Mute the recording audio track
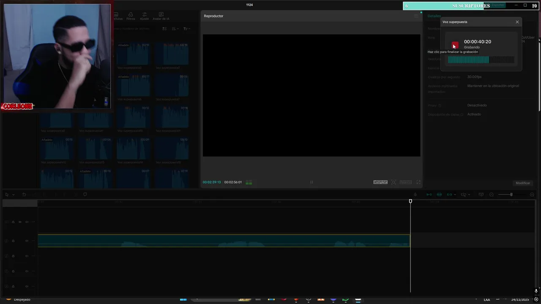Screen dimensions: 541x304 [x=27, y=241]
